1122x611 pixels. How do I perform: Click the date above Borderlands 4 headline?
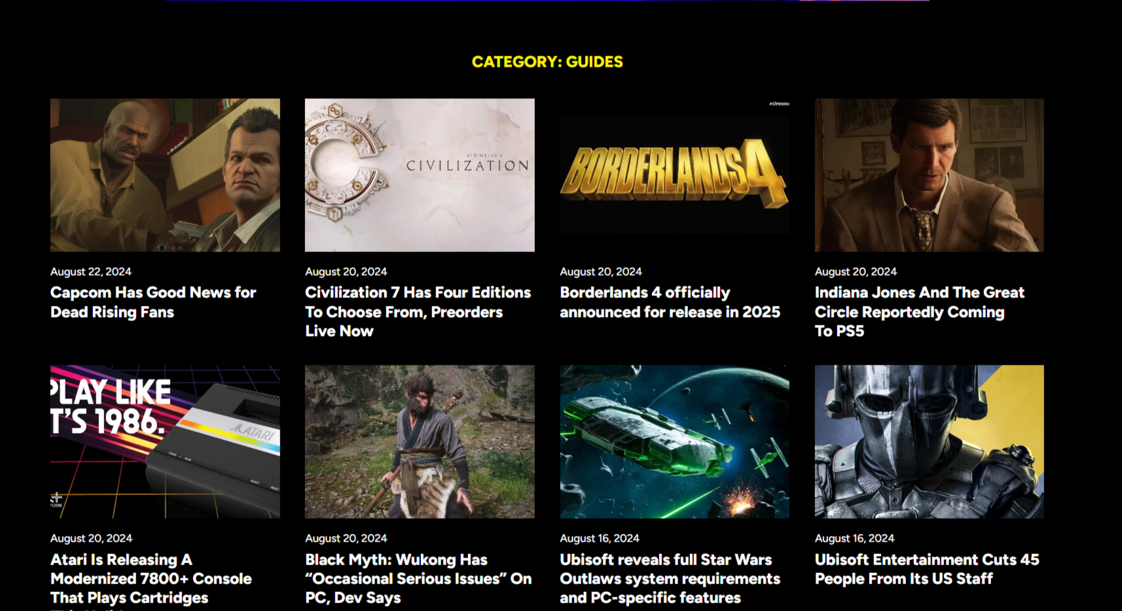click(600, 272)
